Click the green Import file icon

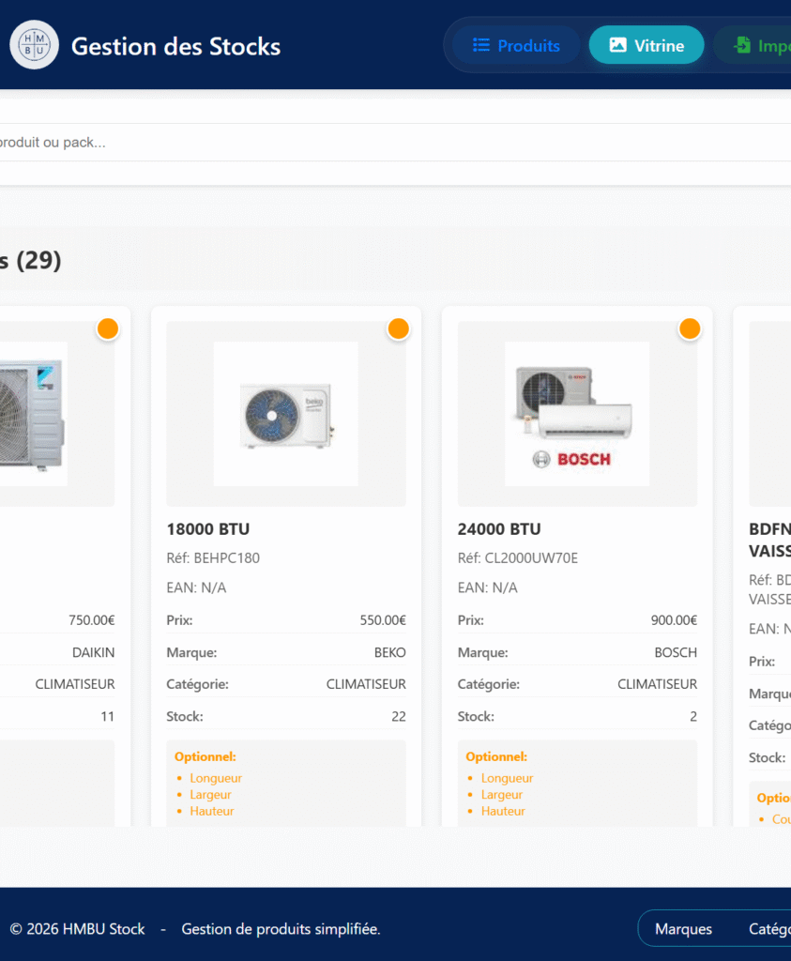[742, 45]
